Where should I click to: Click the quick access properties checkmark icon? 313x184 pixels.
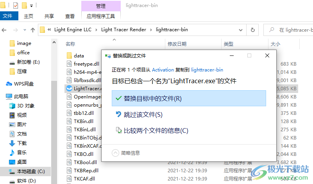16,5
